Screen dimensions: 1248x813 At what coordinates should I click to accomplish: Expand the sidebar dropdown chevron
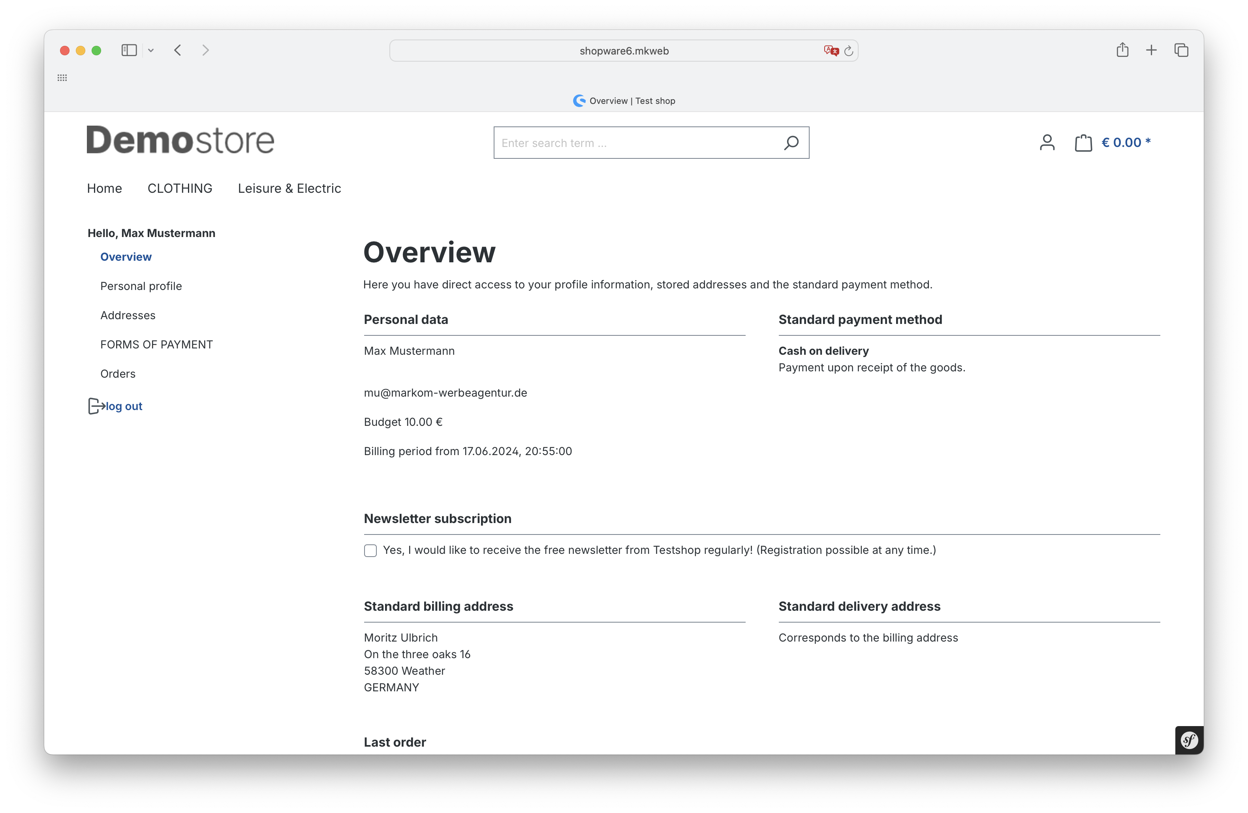pyautogui.click(x=151, y=50)
